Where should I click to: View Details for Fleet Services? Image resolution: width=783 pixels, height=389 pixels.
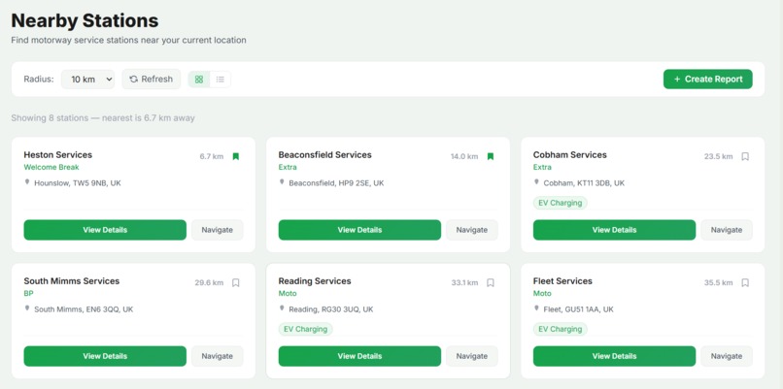(614, 356)
